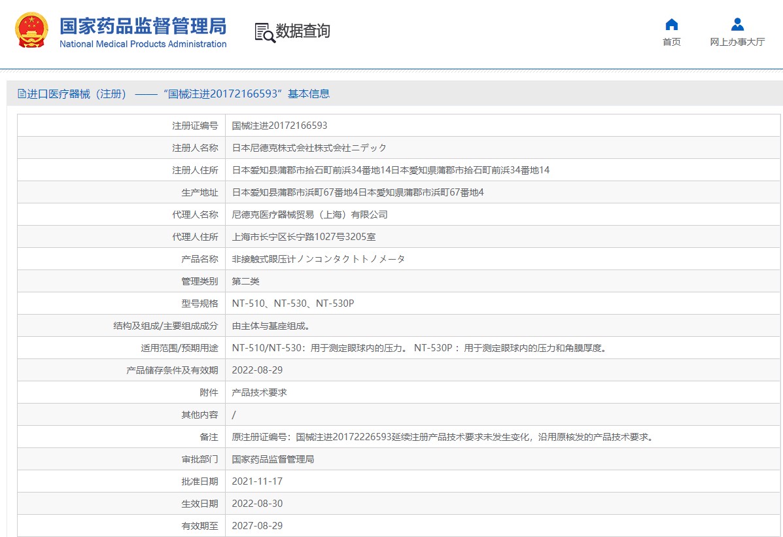The width and height of the screenshot is (783, 537).
Task: Select the 型号规格 label
Action: tap(200, 303)
